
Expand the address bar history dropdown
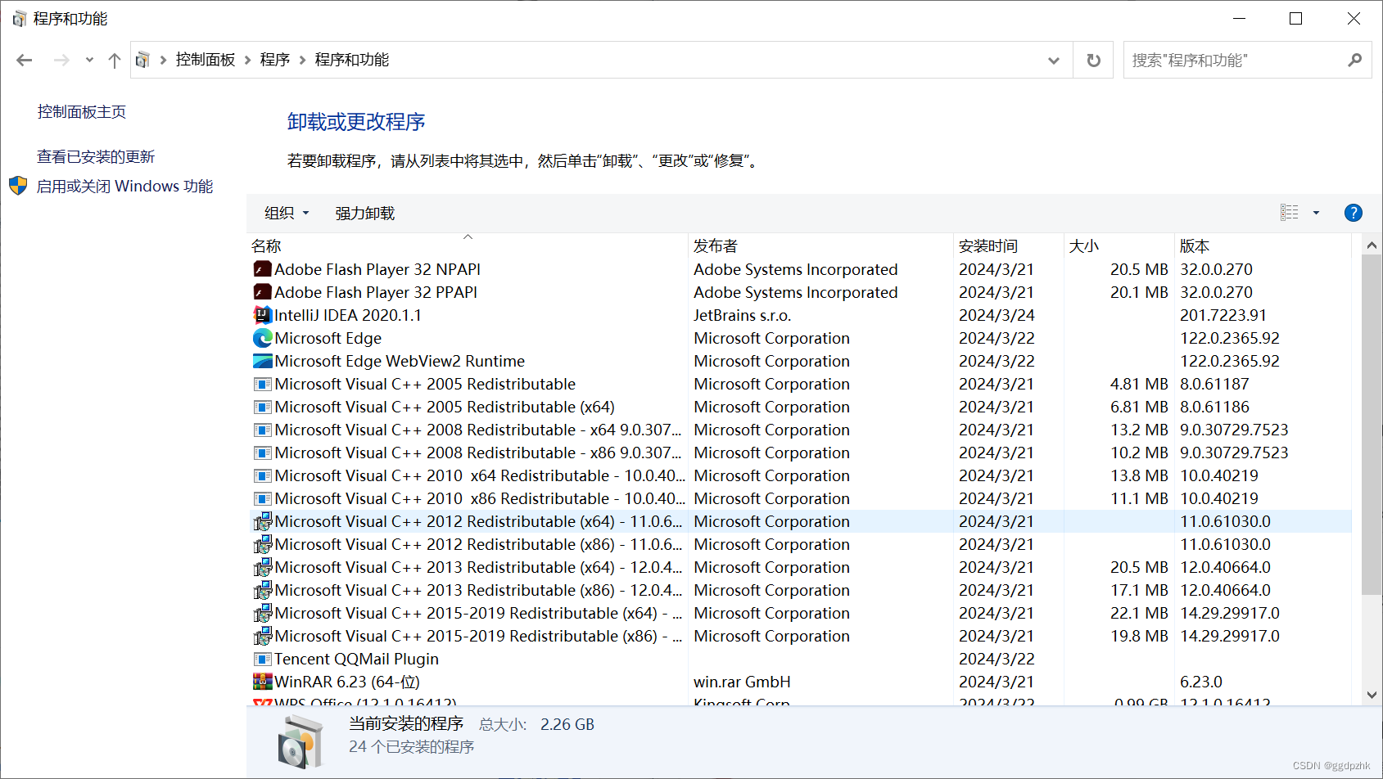pyautogui.click(x=1054, y=60)
